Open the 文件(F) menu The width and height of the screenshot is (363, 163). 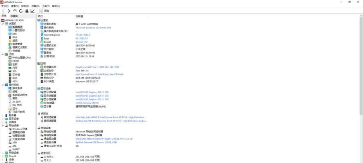[5, 6]
